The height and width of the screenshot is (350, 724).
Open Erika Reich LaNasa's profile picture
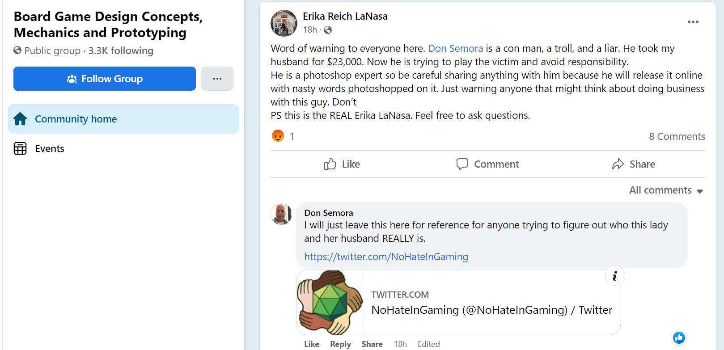284,23
